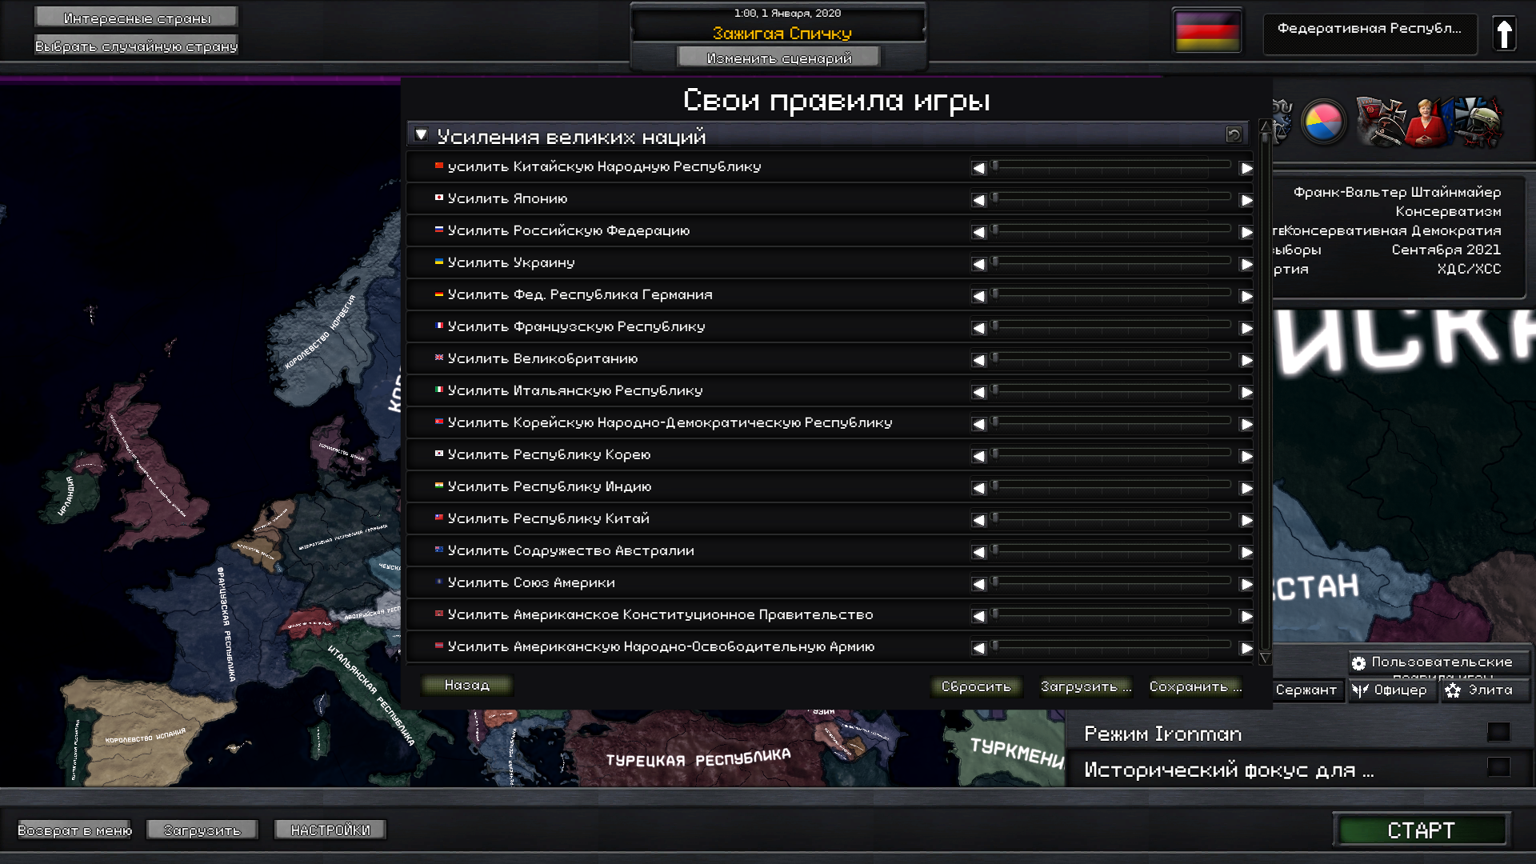Toggle the historical focus checkbox

click(1498, 767)
